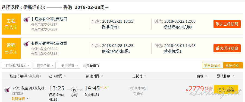The image size is (245, 102).
Task: Sort by 价格 arrow icon
Action: pyautogui.click(x=206, y=76)
